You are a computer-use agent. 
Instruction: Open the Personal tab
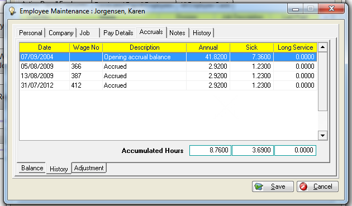pyautogui.click(x=31, y=33)
